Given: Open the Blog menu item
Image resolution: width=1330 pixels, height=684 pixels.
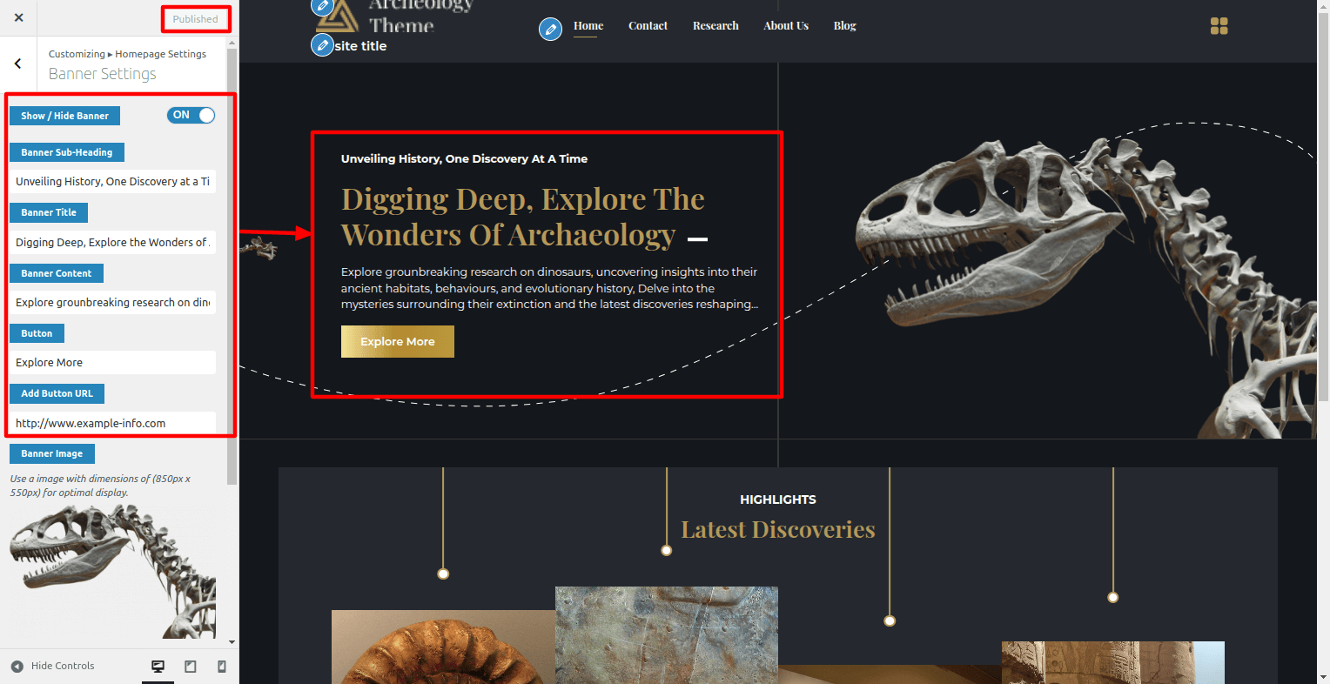Looking at the screenshot, I should pyautogui.click(x=844, y=26).
